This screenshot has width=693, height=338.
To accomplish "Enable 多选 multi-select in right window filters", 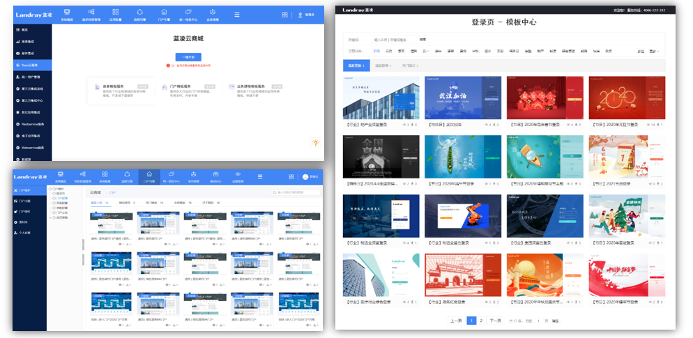I will pos(641,52).
